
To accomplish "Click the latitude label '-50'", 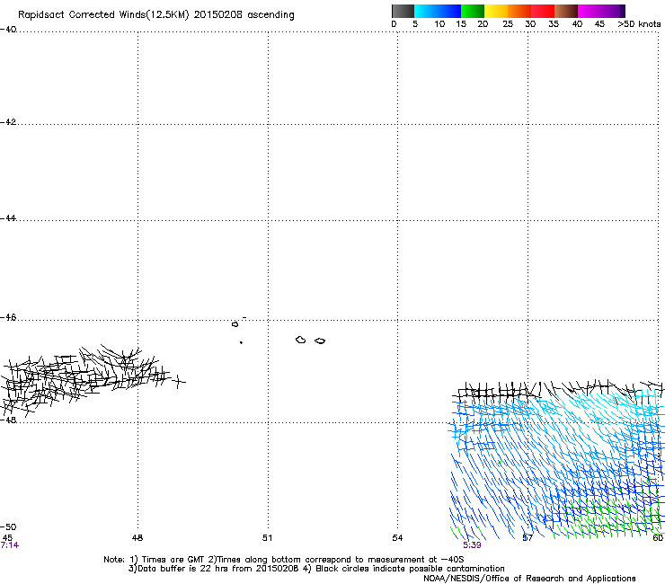I will 8,527.
